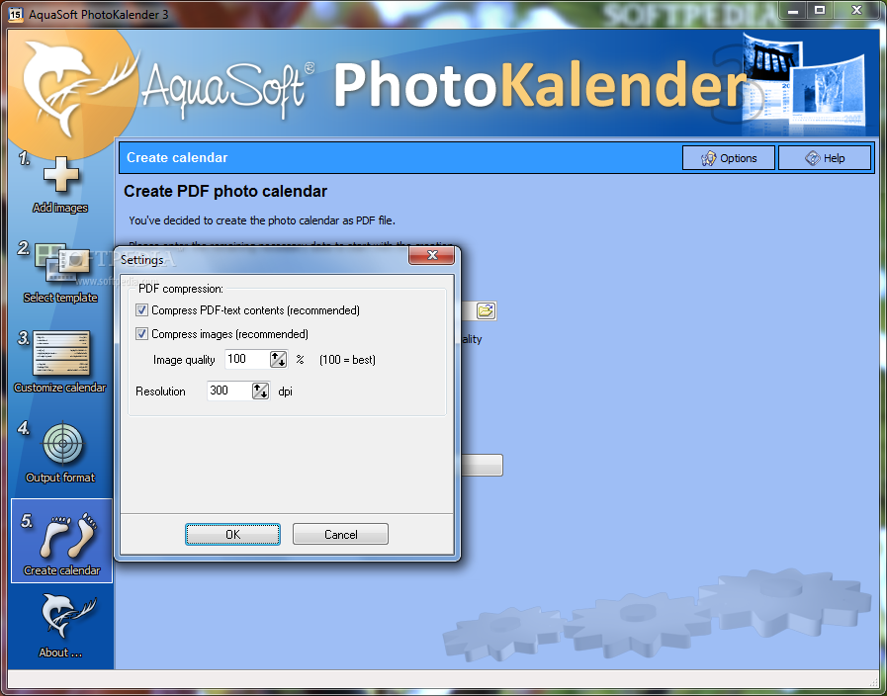
Task: Click the Image quality value field
Action: [x=246, y=359]
